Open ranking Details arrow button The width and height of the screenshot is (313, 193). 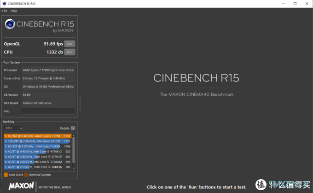(73, 128)
